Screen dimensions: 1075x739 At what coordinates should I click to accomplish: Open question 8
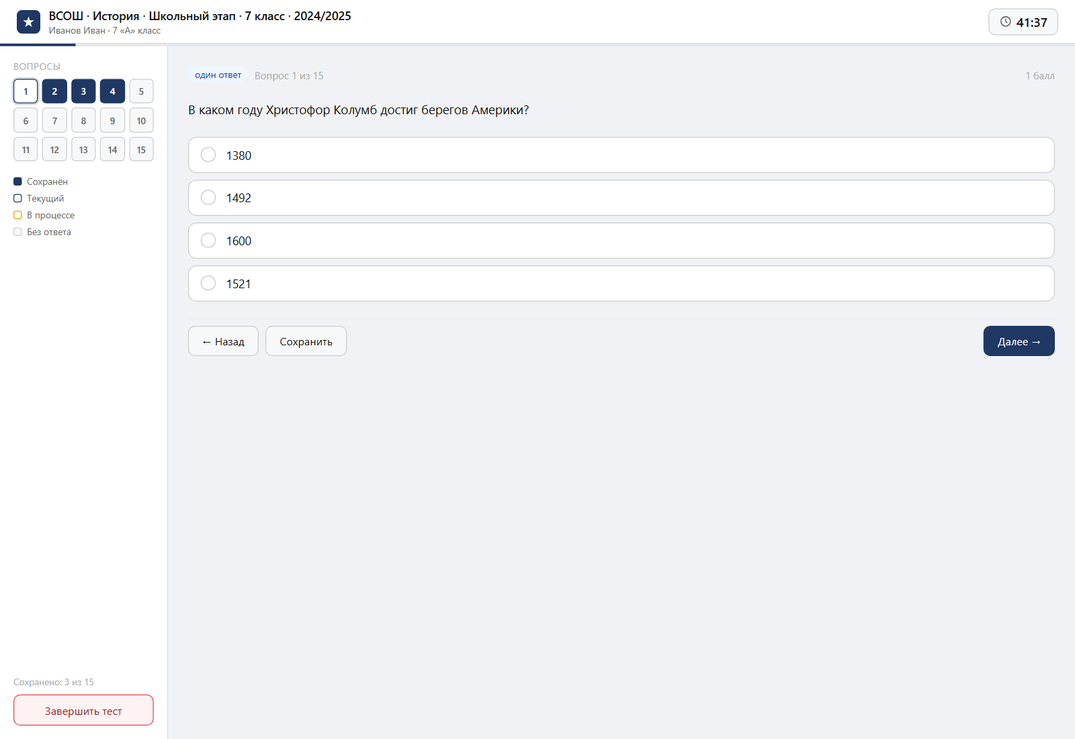83,121
